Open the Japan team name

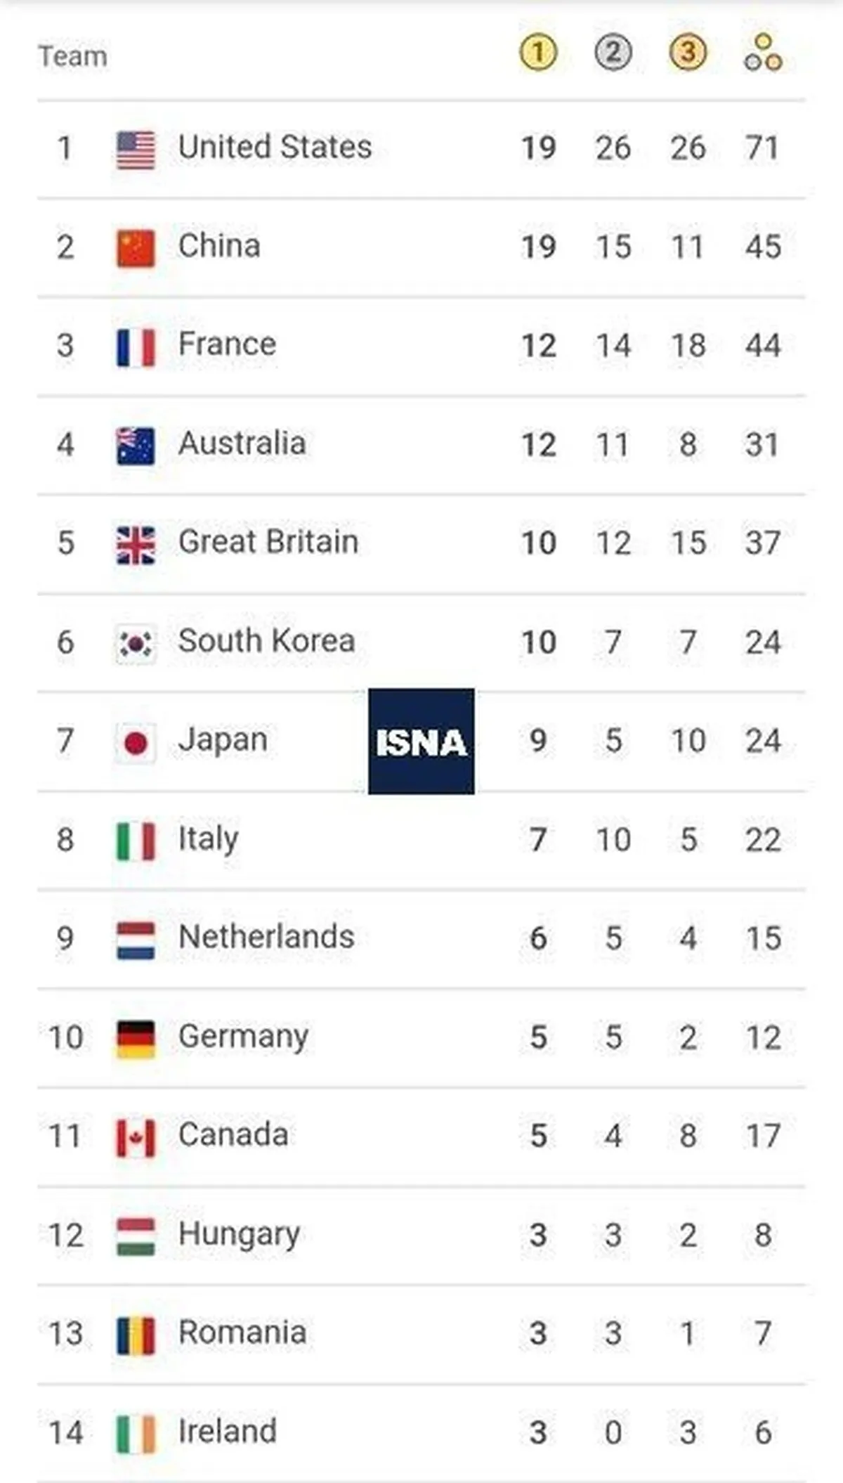point(223,740)
